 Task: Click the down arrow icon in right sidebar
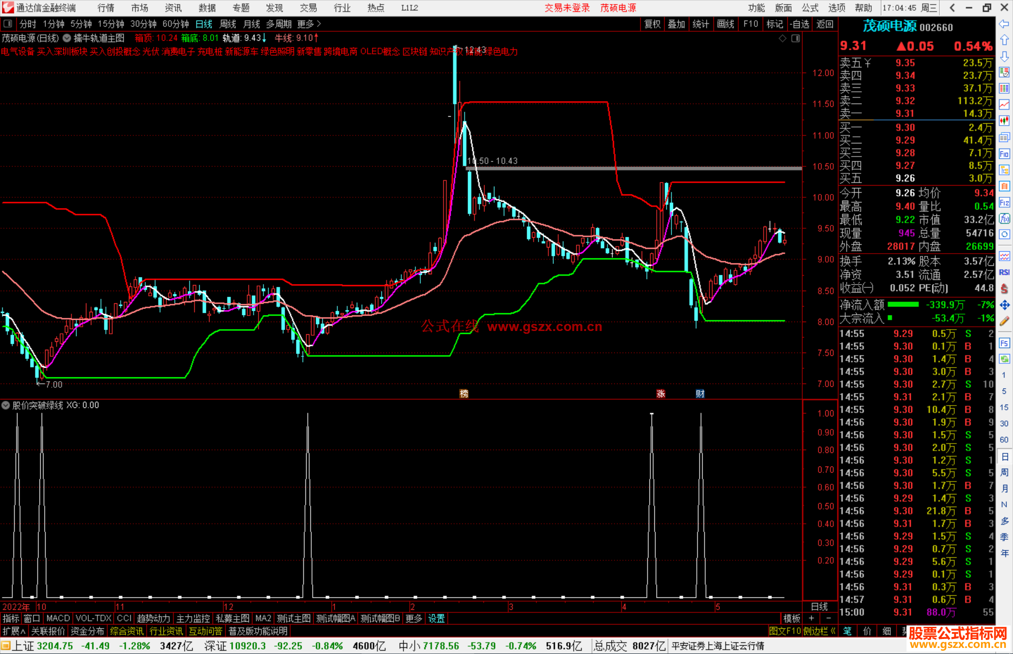click(x=1004, y=56)
